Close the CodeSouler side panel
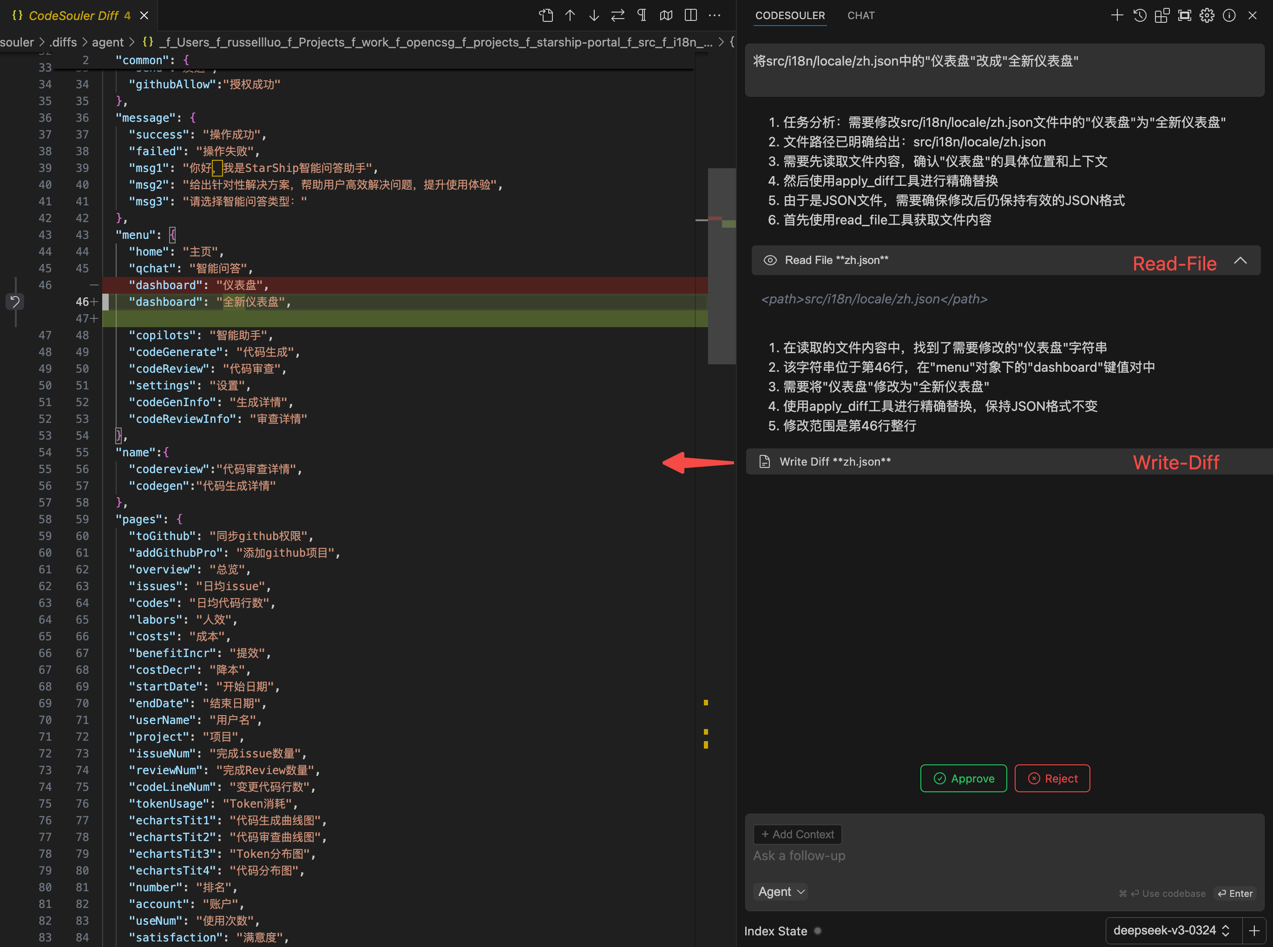This screenshot has width=1273, height=947. coord(1253,15)
